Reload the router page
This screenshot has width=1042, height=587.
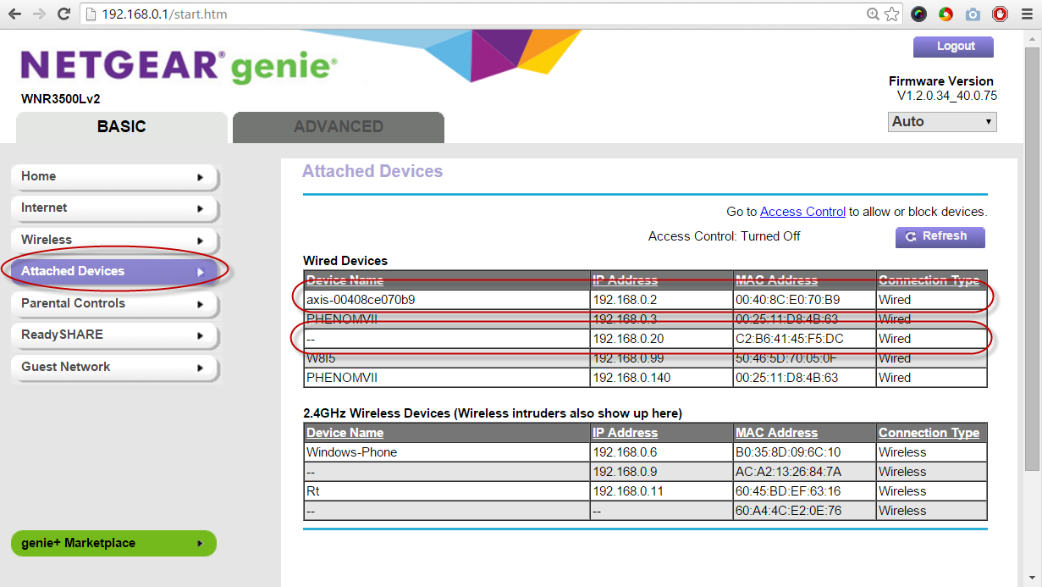coord(63,14)
